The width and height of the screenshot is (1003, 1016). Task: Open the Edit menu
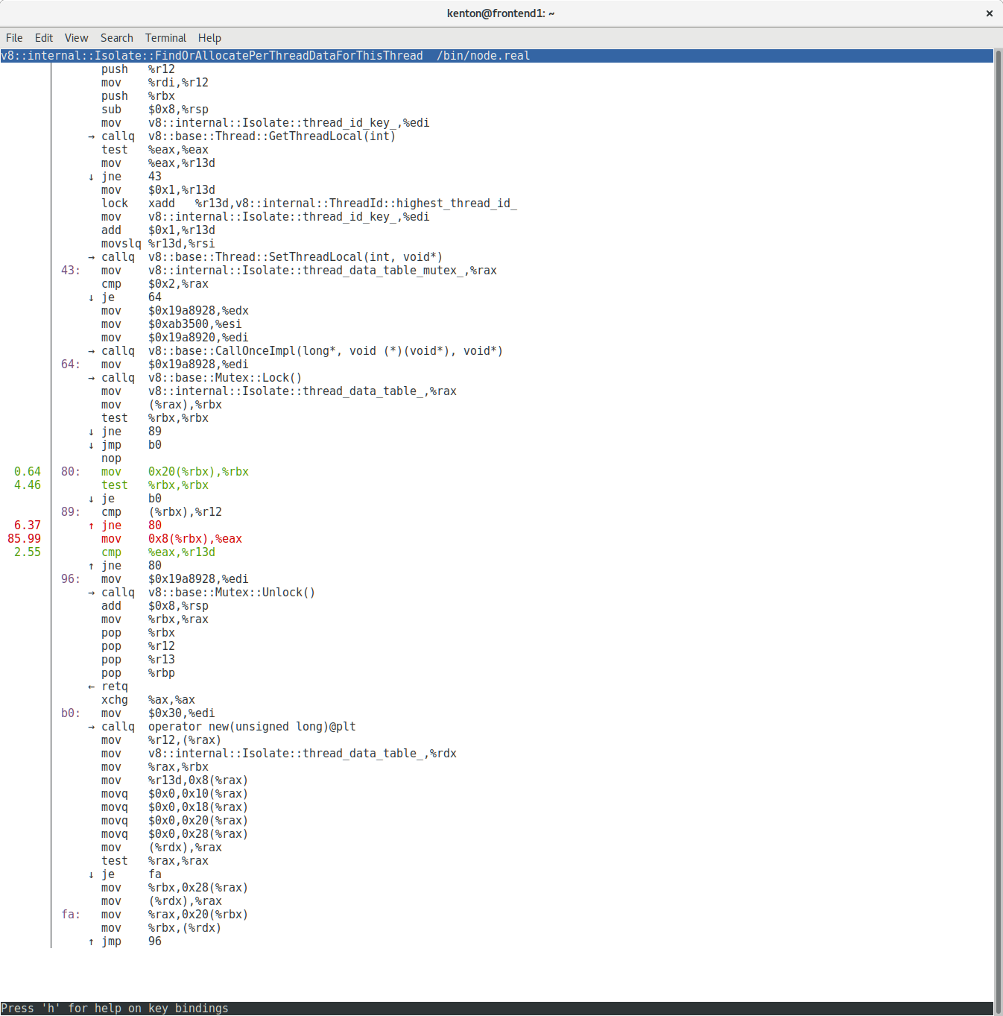click(x=44, y=38)
